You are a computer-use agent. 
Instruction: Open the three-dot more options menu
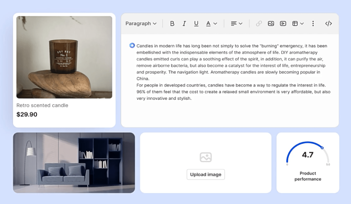pos(313,24)
